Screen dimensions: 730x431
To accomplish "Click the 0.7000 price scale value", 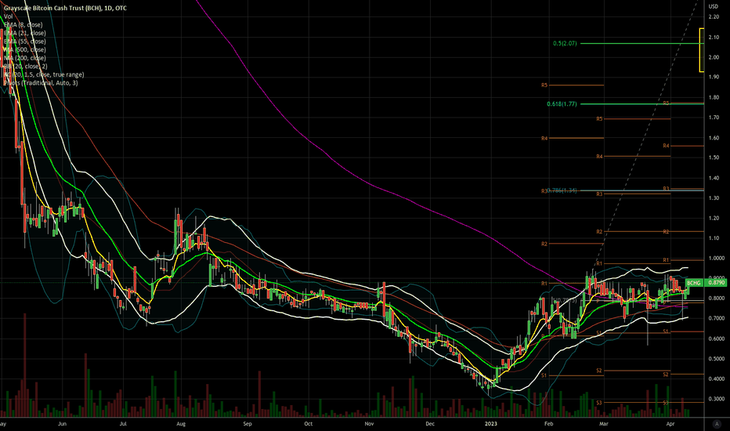I will 716,318.
